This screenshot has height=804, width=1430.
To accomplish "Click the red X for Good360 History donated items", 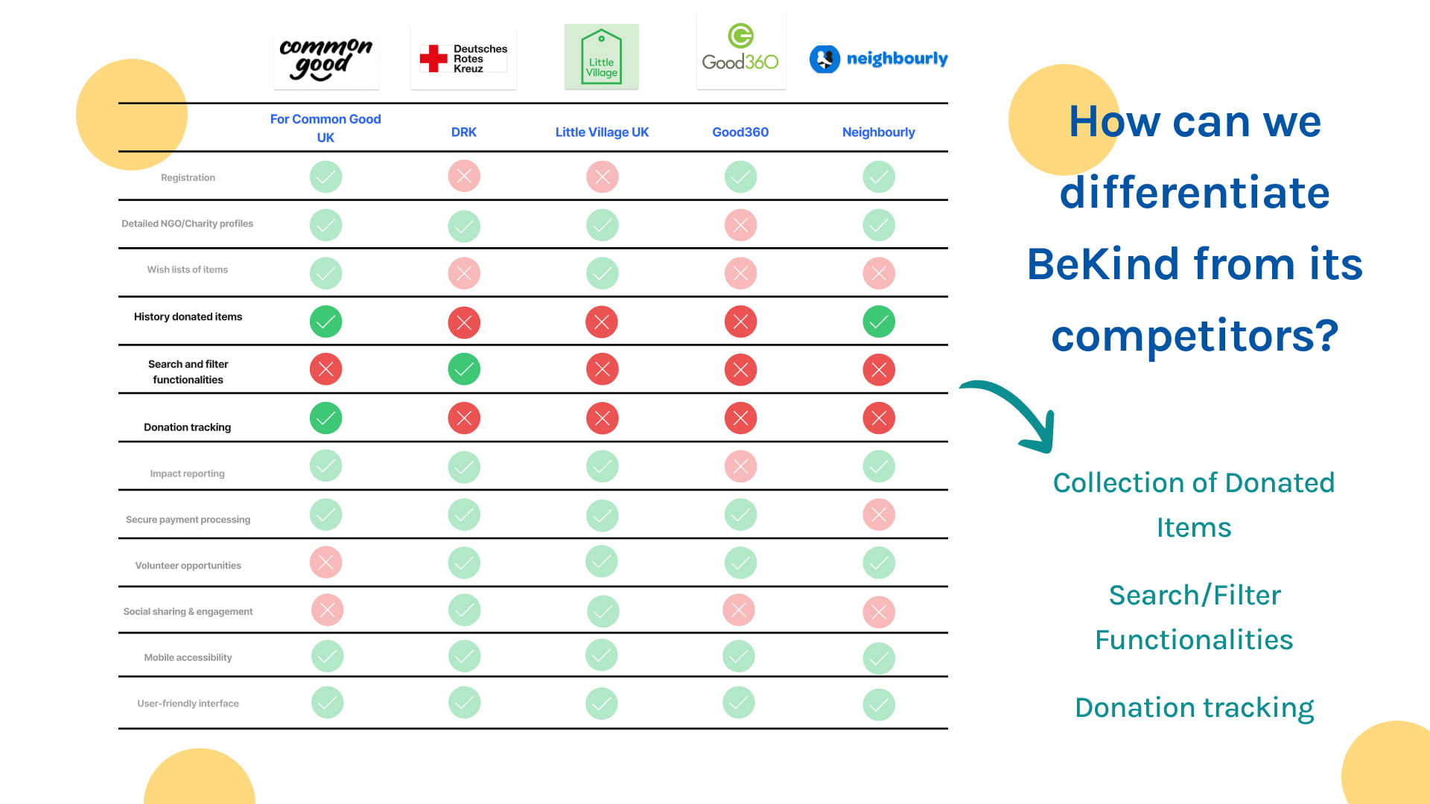I will (x=739, y=321).
